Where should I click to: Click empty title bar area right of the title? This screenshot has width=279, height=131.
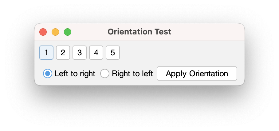pyautogui.click(x=209, y=32)
